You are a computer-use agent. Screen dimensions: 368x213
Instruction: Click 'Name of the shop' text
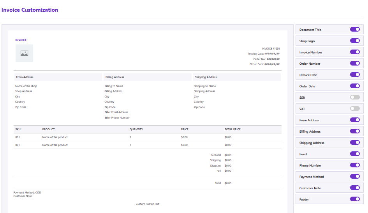coord(26,86)
